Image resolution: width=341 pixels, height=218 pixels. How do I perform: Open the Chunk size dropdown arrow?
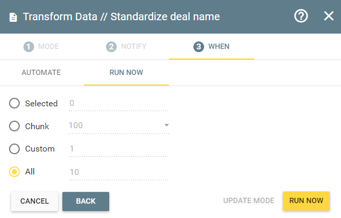click(x=167, y=125)
